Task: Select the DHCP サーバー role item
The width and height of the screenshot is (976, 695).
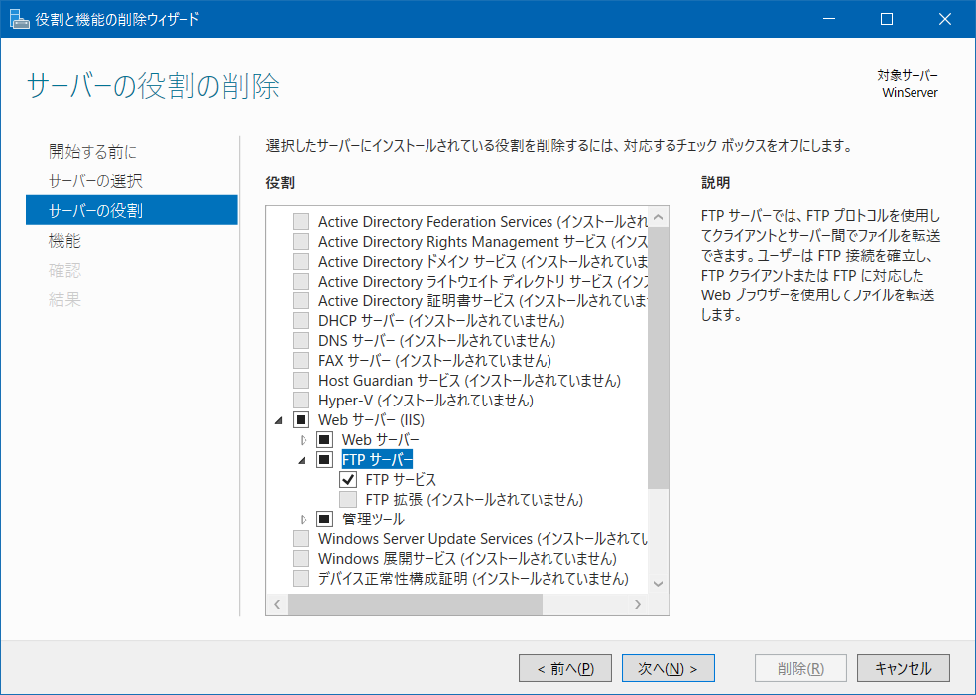Action: (440, 321)
